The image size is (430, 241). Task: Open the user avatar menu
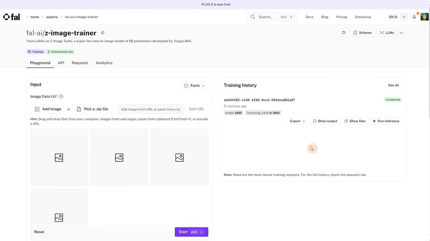point(425,17)
